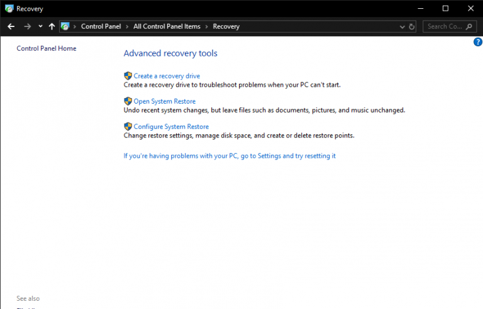Screen dimensions: 483x309
Task: Click shield icon beside Configure System Restore
Action: tap(128, 126)
